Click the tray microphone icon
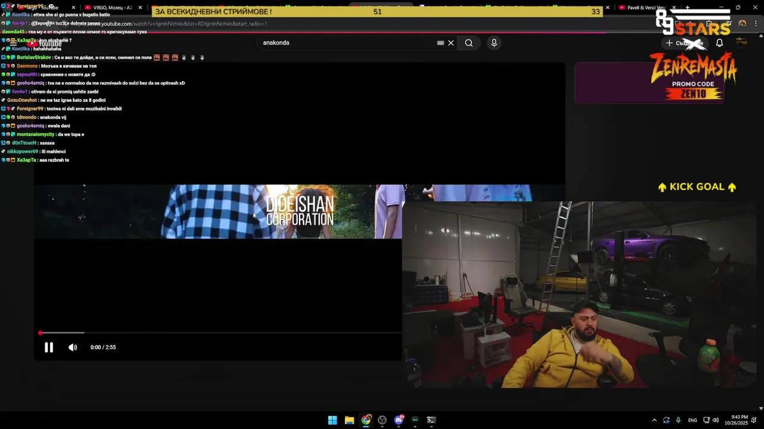This screenshot has height=429, width=764. pyautogui.click(x=679, y=420)
